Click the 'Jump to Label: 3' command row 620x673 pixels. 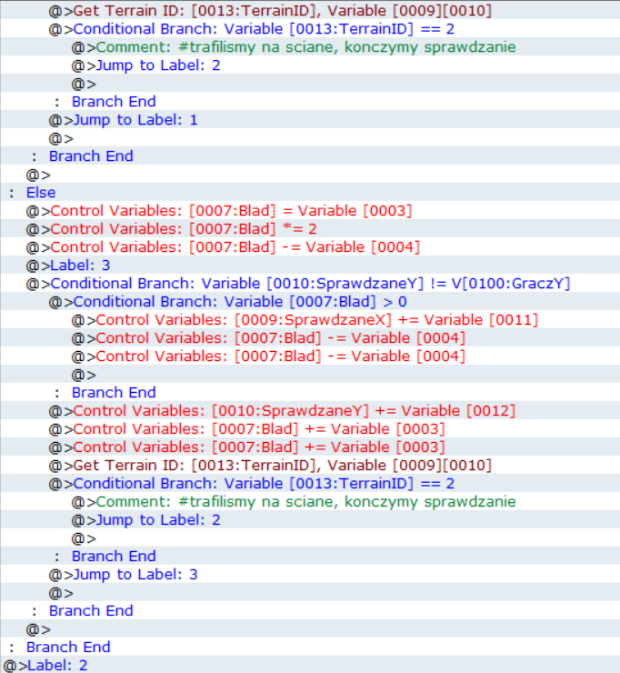(x=310, y=574)
